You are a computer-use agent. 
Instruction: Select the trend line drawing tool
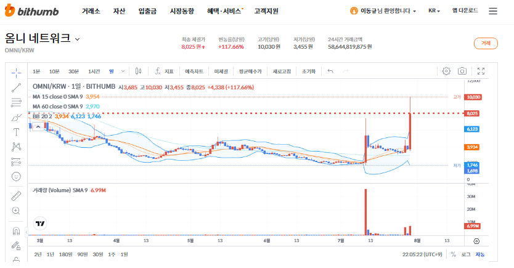click(x=16, y=88)
